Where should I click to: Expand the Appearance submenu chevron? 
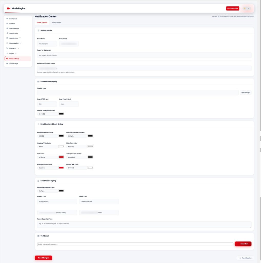[x=20, y=38]
